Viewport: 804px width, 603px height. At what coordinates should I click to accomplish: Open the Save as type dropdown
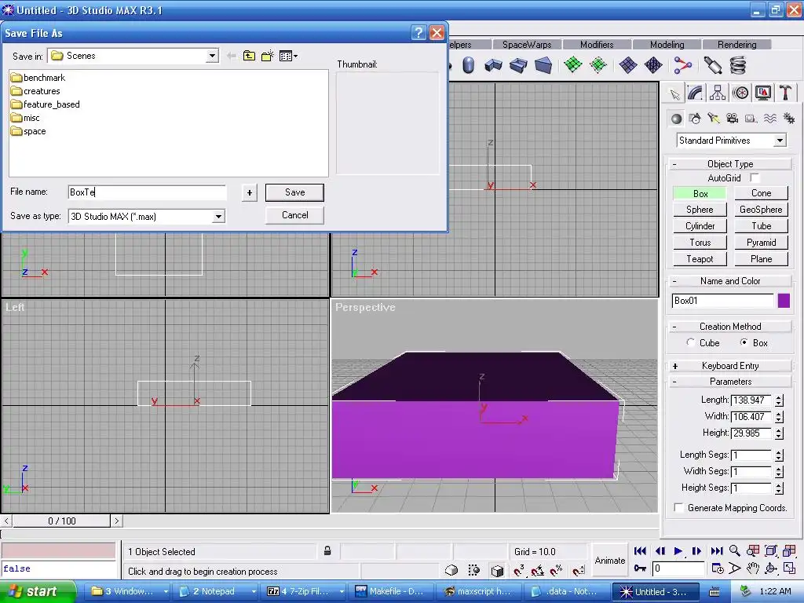[218, 217]
